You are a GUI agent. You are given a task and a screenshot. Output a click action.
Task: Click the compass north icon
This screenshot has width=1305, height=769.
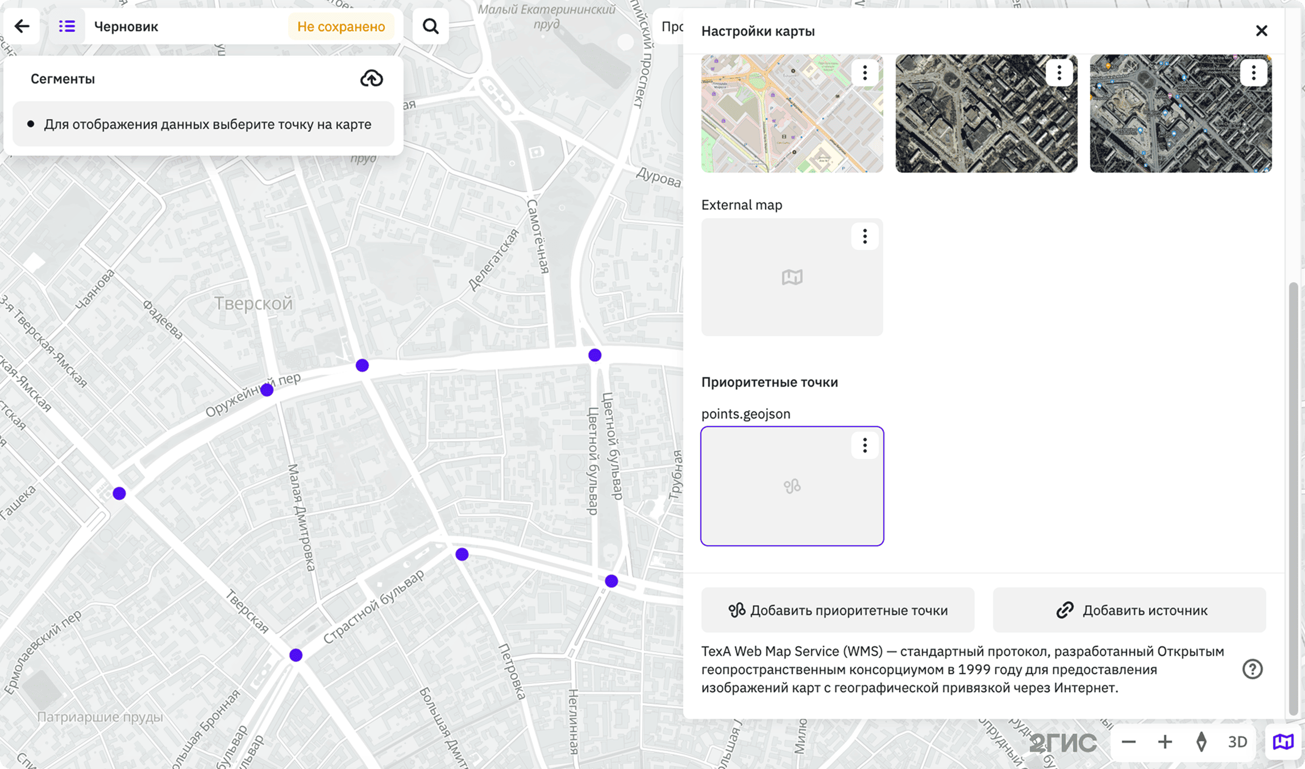pyautogui.click(x=1201, y=742)
